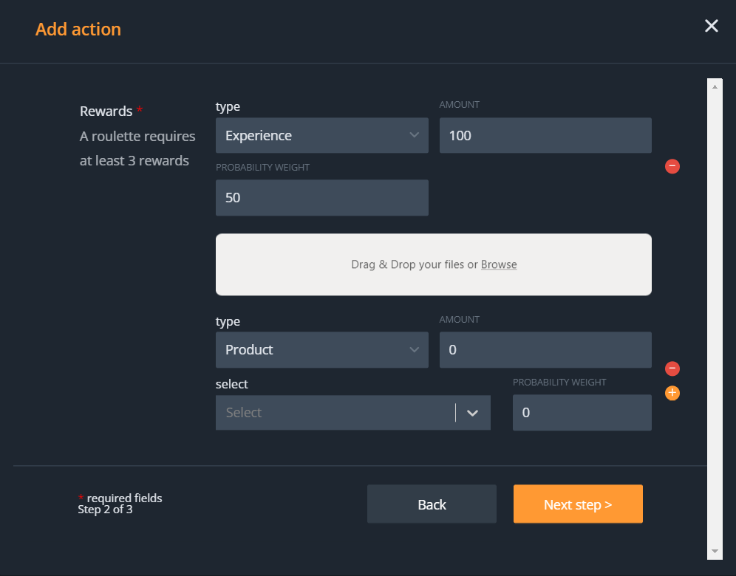736x576 pixels.
Task: Click the chevron on the Select product field
Action: (473, 413)
